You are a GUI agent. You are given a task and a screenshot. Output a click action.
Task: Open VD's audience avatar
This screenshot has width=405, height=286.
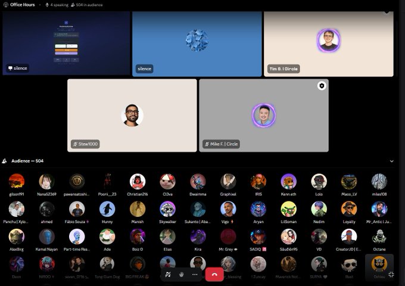click(319, 237)
